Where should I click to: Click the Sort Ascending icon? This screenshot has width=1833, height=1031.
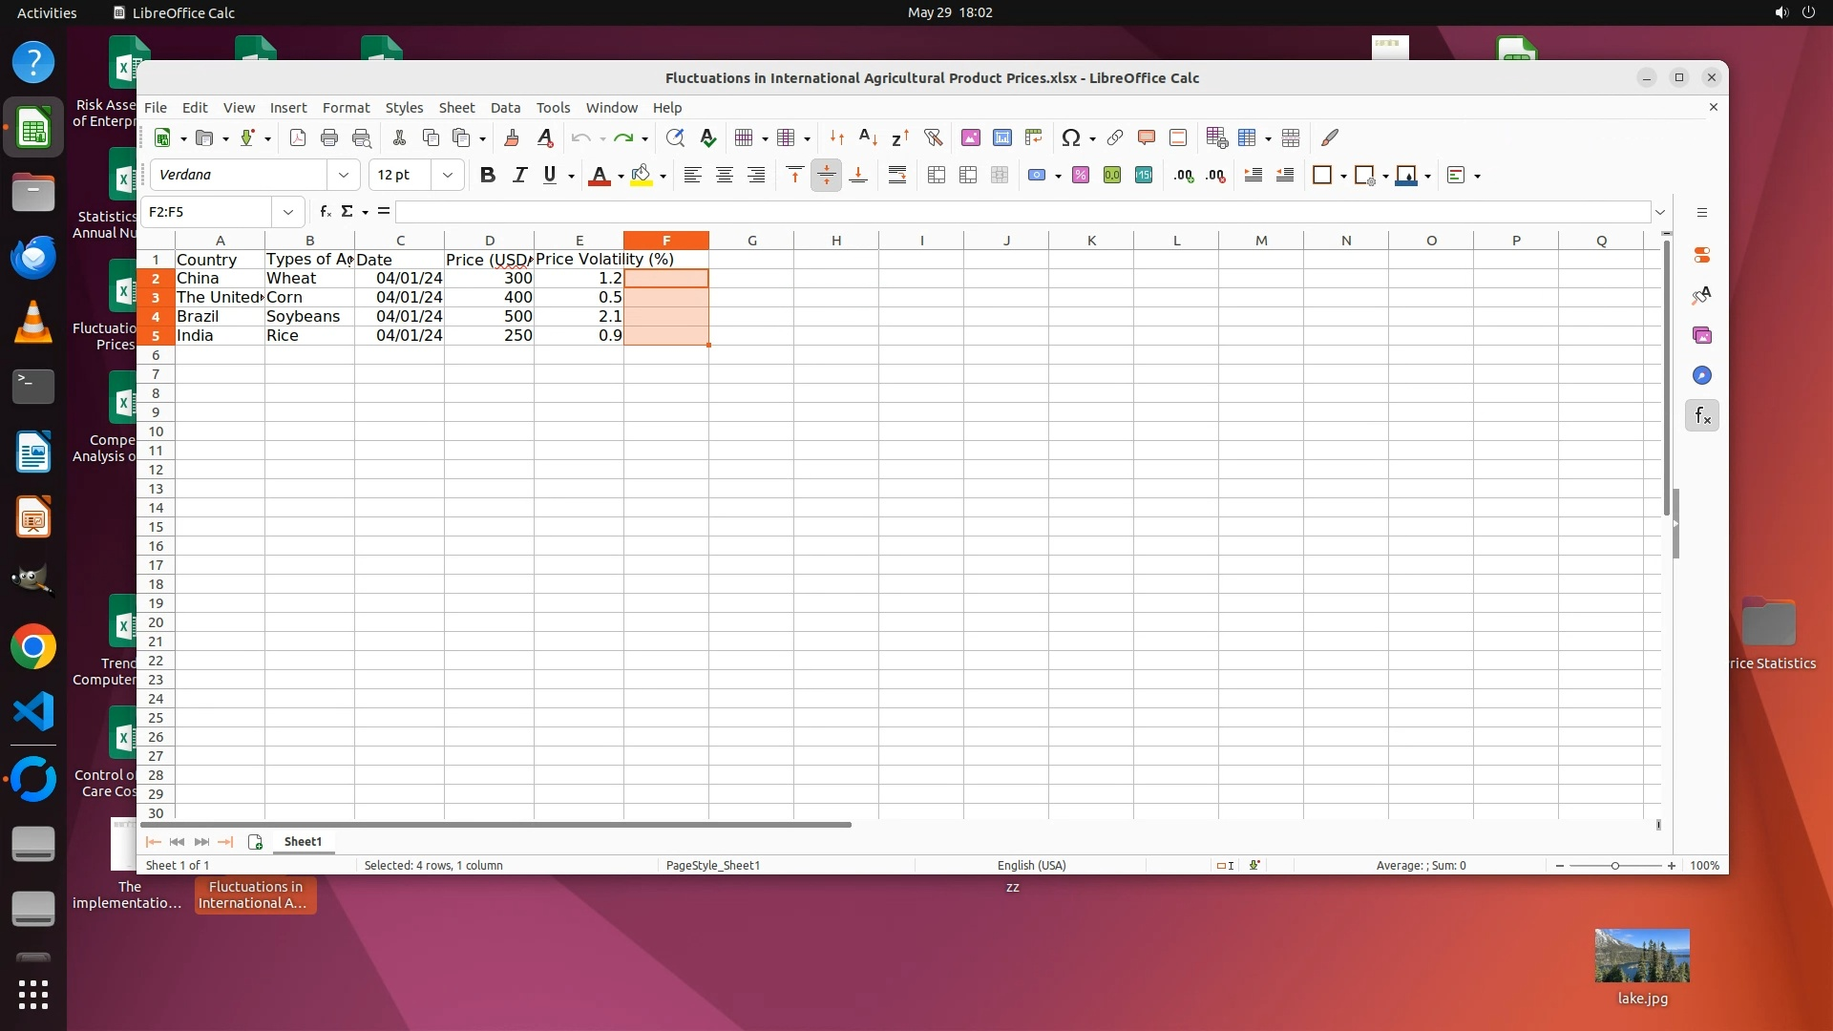(x=867, y=138)
